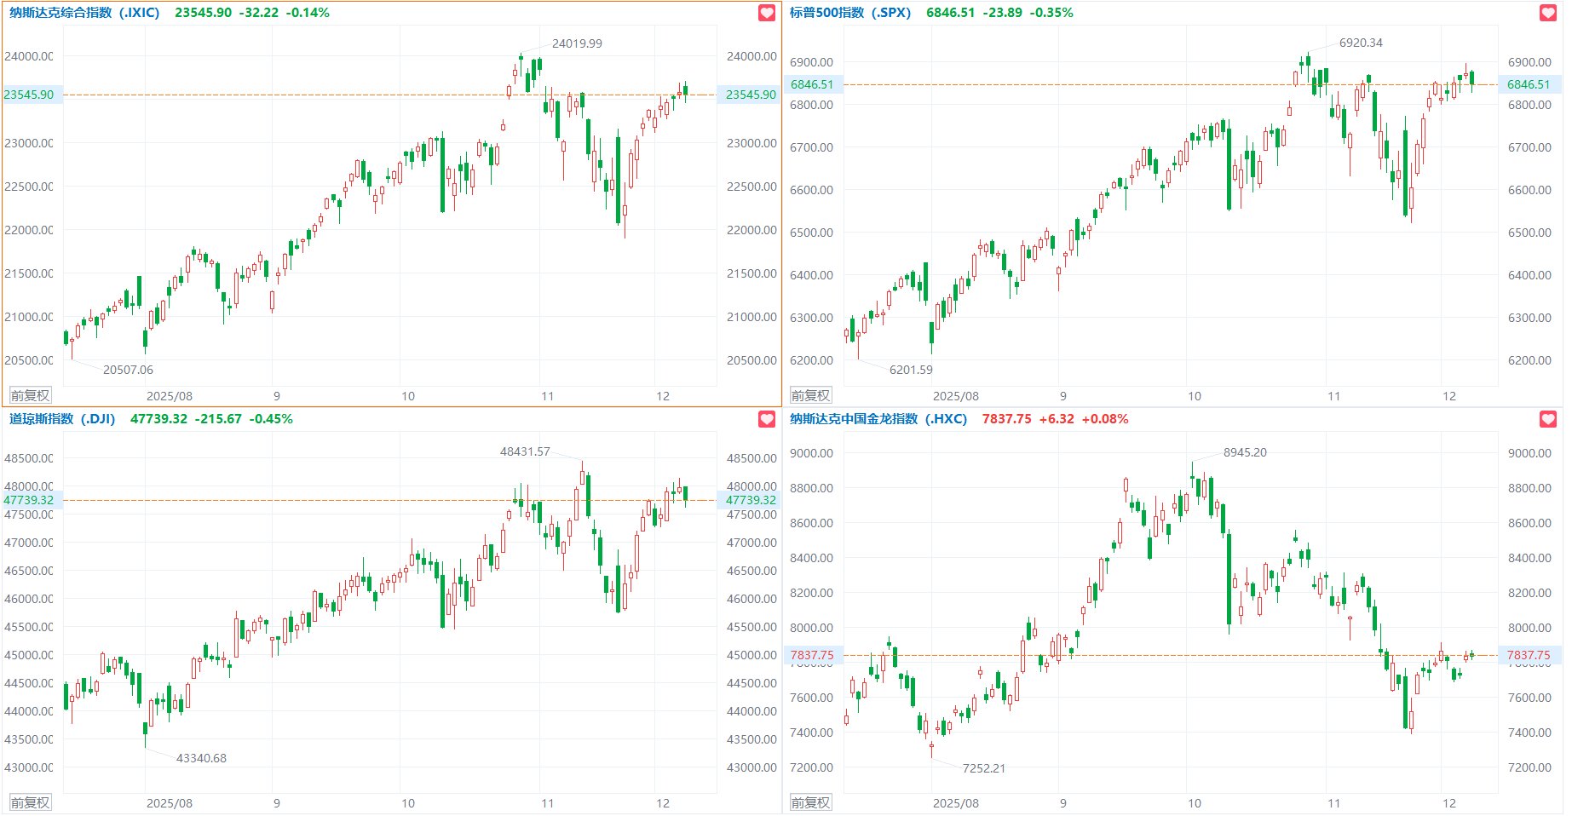Click the right 6846.51 price tag
This screenshot has height=816, width=1572.
point(1529,84)
